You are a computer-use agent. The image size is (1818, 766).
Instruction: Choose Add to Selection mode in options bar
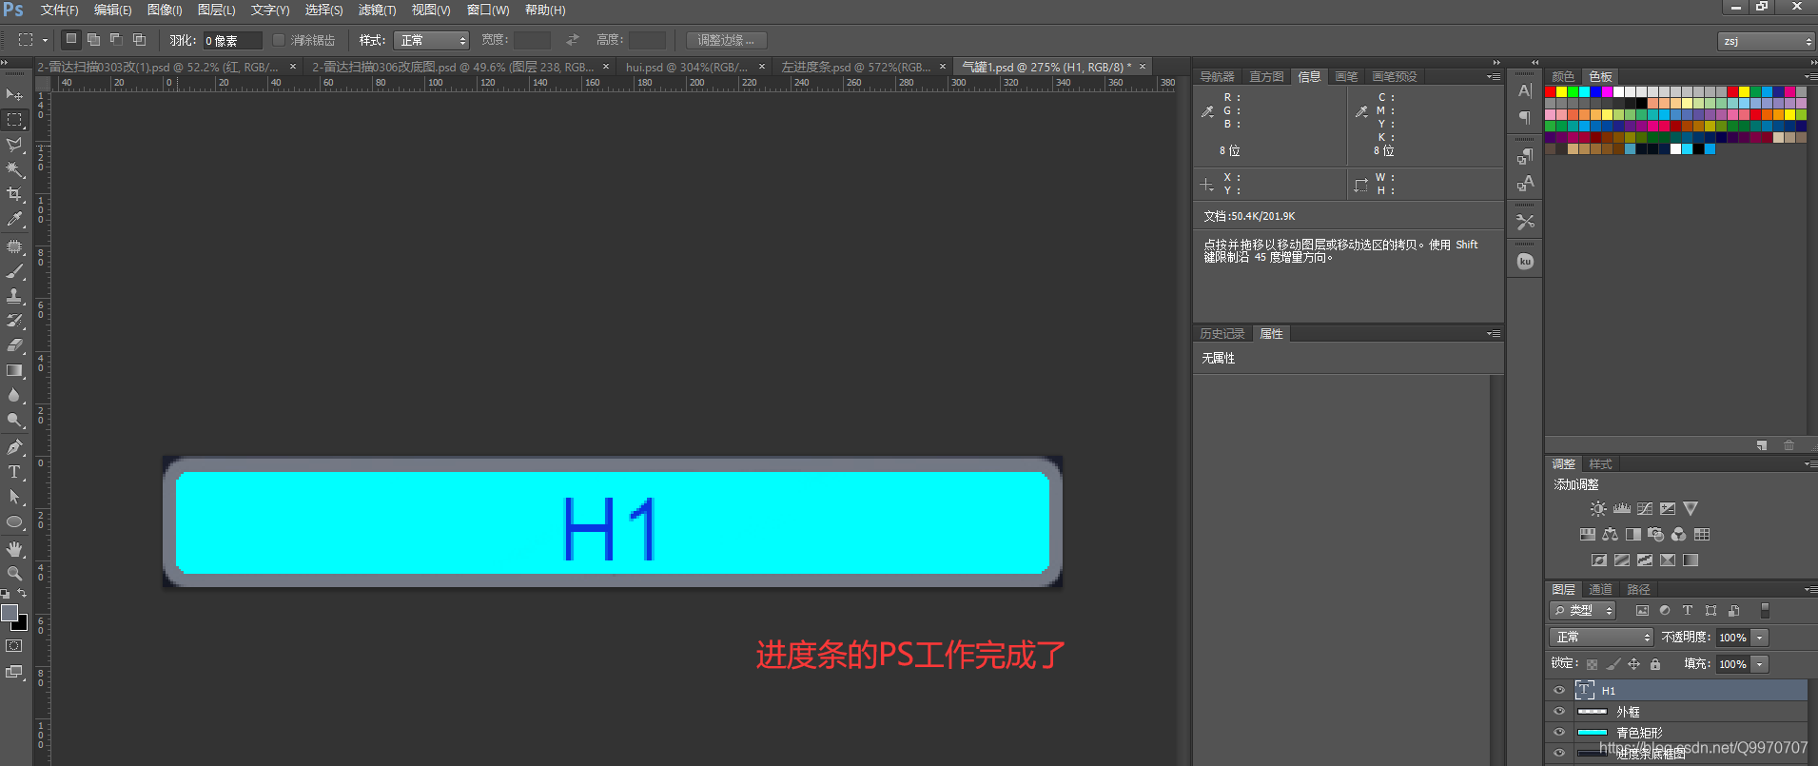[93, 40]
